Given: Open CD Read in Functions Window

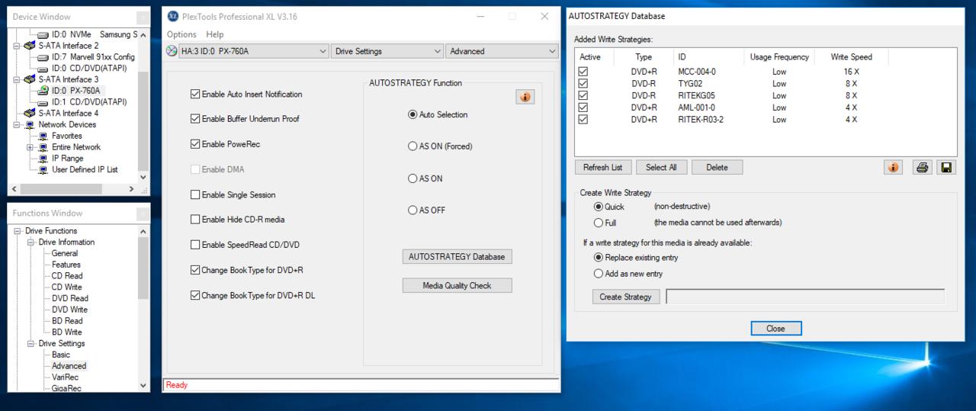Looking at the screenshot, I should coord(67,276).
